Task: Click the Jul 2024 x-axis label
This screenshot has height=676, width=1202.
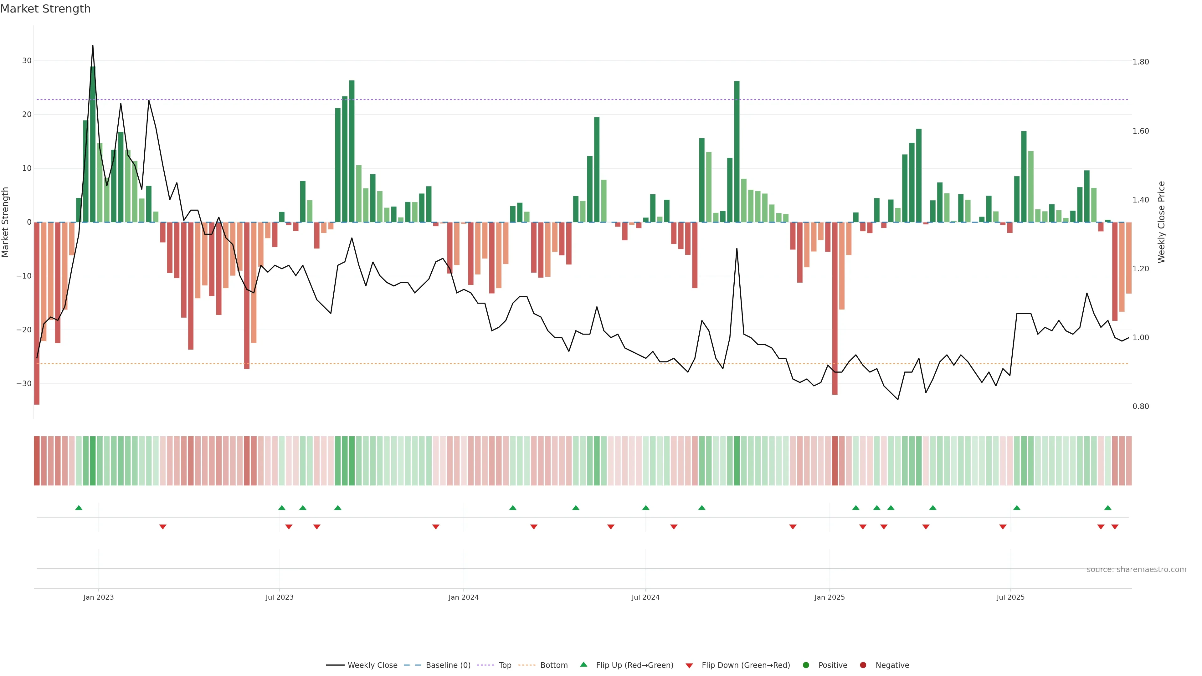Action: click(x=645, y=597)
